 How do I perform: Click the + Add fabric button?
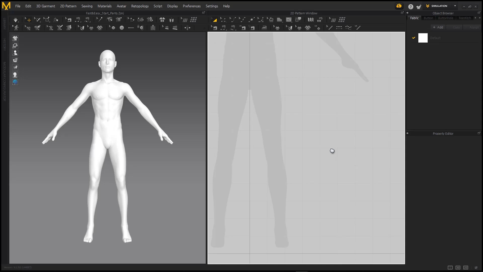point(438,27)
